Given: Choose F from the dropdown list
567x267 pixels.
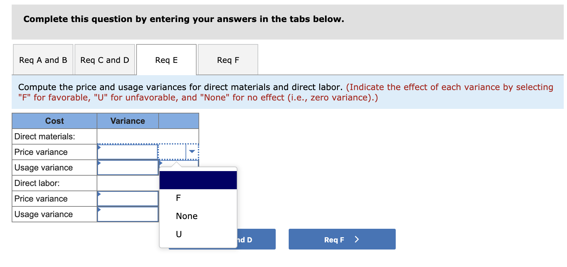Looking at the screenshot, I should [x=178, y=198].
